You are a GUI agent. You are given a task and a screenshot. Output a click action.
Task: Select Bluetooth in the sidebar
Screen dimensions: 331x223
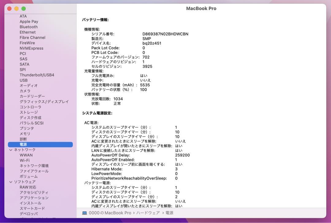(29, 27)
